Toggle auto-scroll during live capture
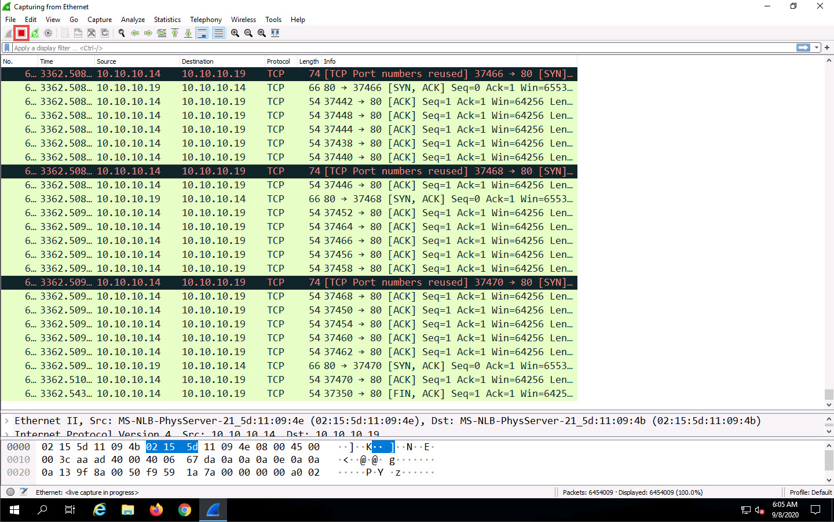834x522 pixels. pos(202,33)
